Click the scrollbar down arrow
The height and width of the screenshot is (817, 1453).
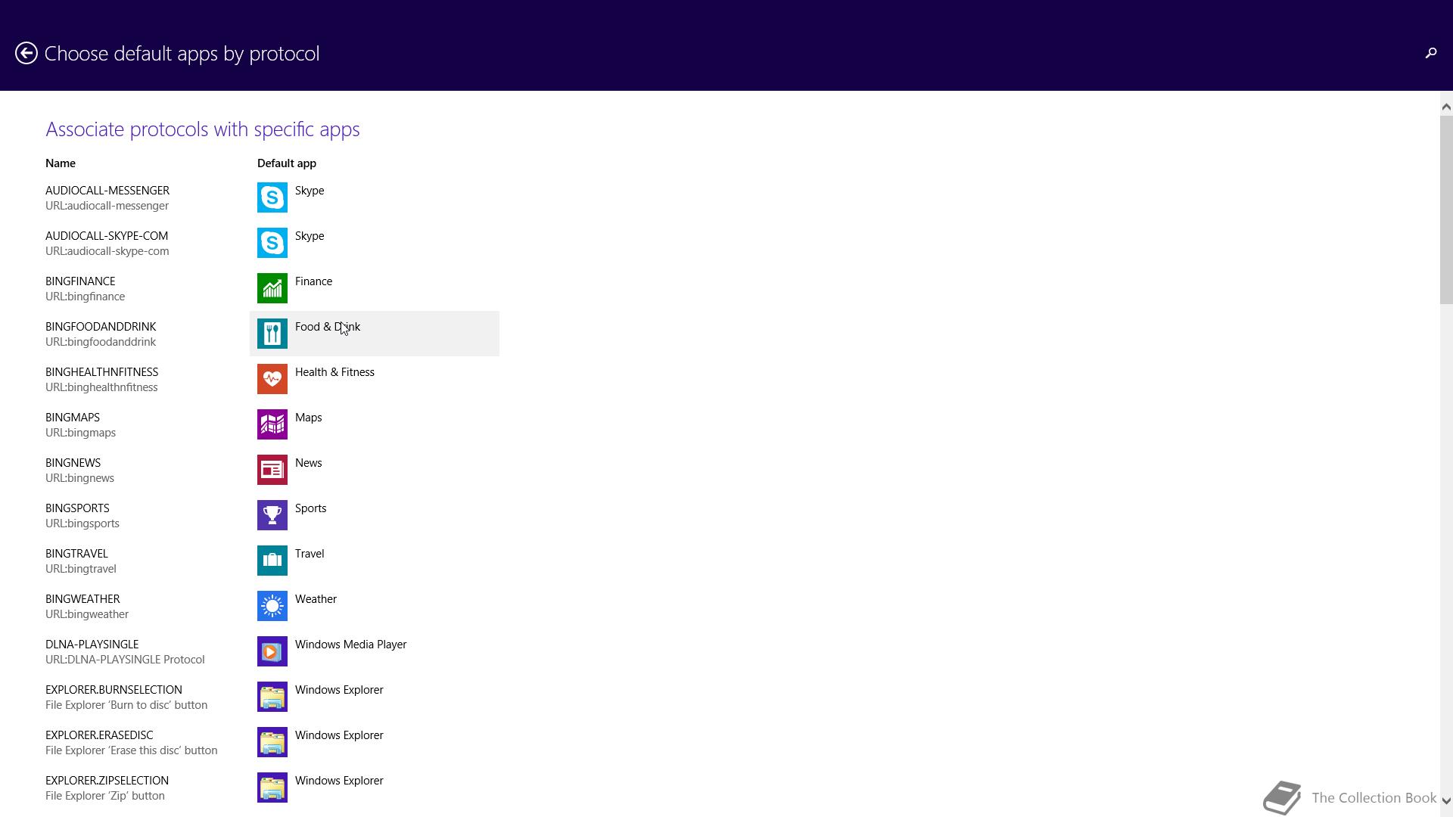(1446, 801)
